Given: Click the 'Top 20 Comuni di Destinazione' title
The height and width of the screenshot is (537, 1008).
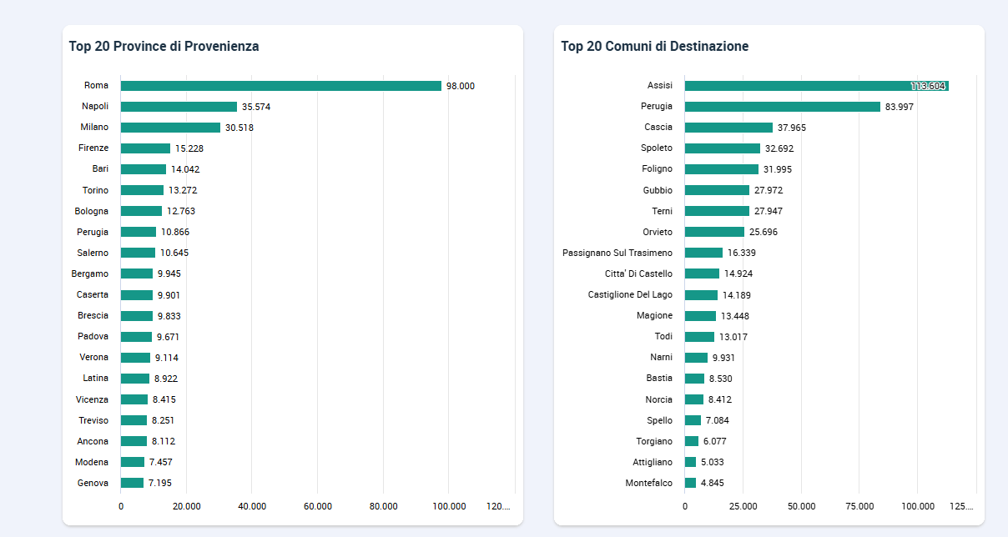Looking at the screenshot, I should [654, 47].
